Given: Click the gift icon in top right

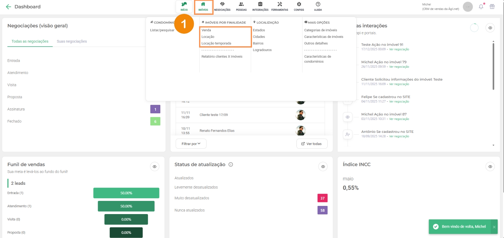Looking at the screenshot, I should click(x=492, y=7).
